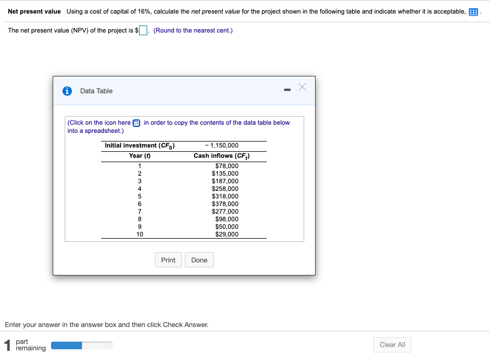Select the $378,000 cash inflow for year 6

click(225, 204)
